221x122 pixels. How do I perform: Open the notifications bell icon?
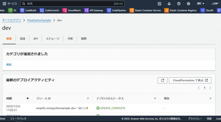click(x=169, y=4)
